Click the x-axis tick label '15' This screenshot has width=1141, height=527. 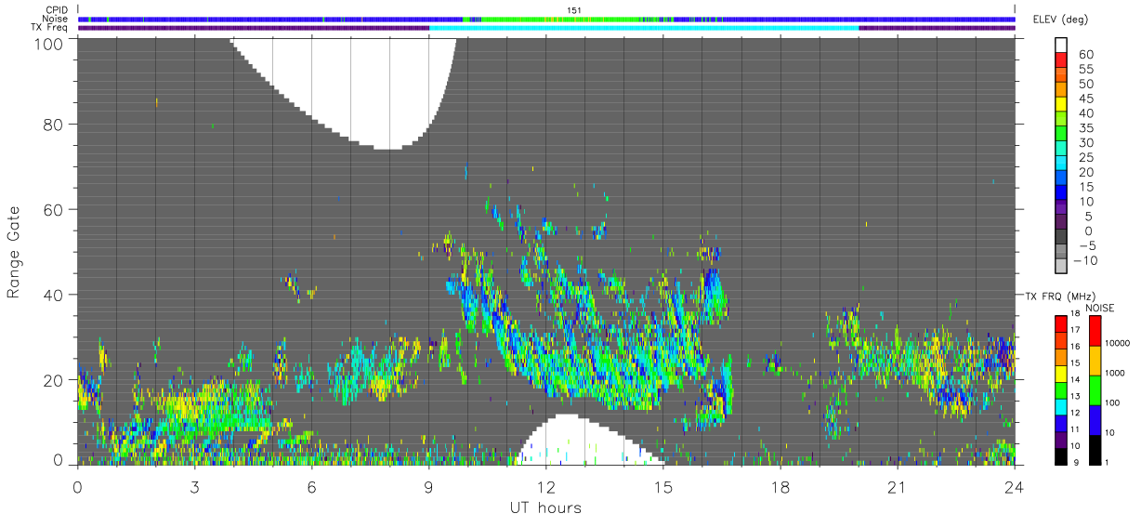click(662, 487)
